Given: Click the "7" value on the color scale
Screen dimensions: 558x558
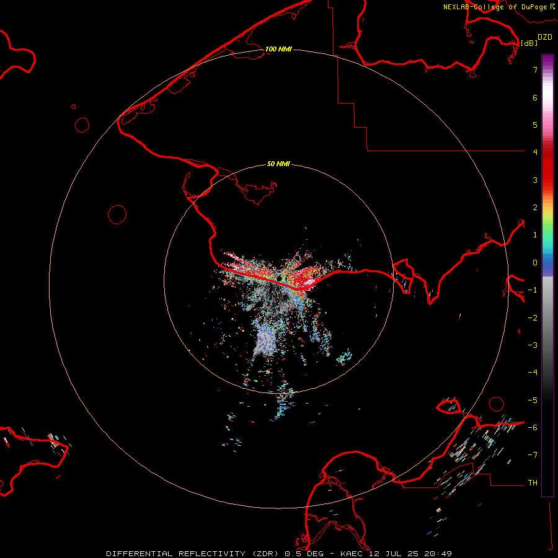Looking at the screenshot, I should click(535, 69).
